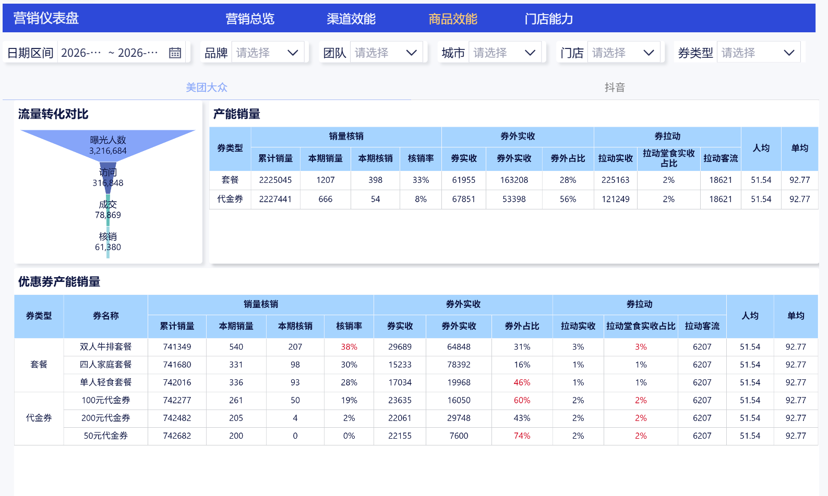Click the 营销仪表盘 title
The height and width of the screenshot is (496, 828).
46,18
